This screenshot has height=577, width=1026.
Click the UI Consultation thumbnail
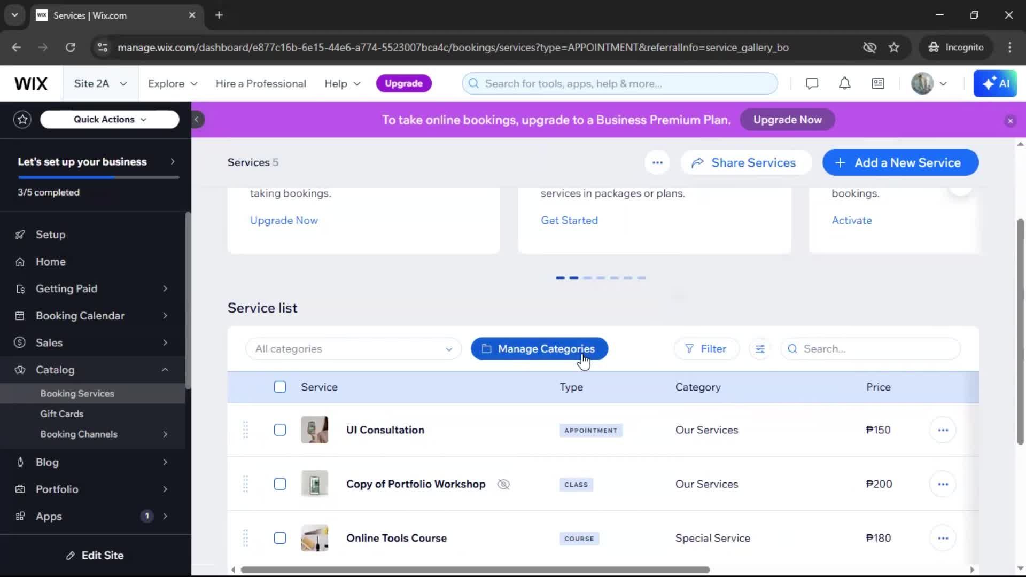[x=314, y=430]
